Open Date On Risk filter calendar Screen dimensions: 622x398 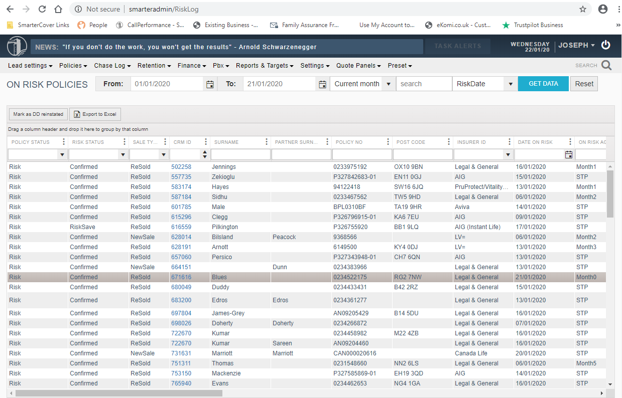point(568,155)
